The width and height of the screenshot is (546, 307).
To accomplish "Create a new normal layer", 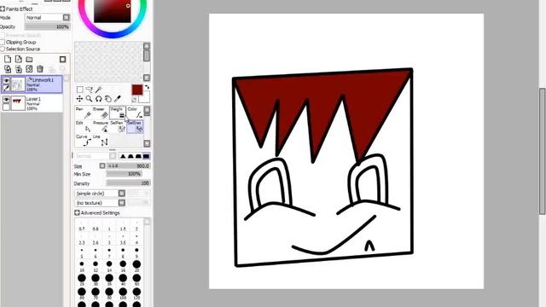I will pyautogui.click(x=8, y=59).
